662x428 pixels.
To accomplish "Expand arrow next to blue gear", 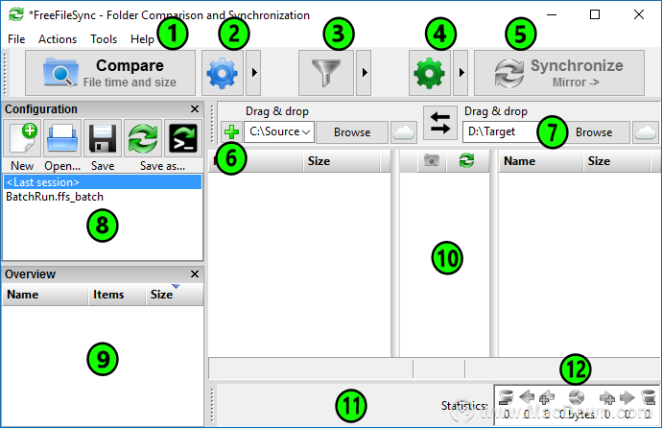I will pos(253,73).
